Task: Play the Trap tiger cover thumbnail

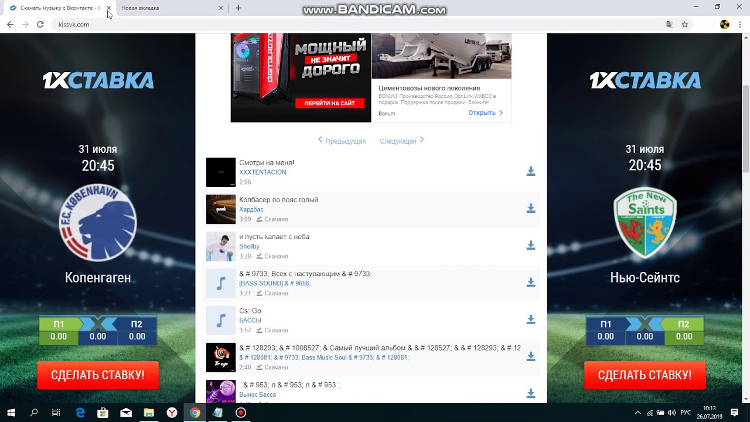Action: click(x=221, y=357)
